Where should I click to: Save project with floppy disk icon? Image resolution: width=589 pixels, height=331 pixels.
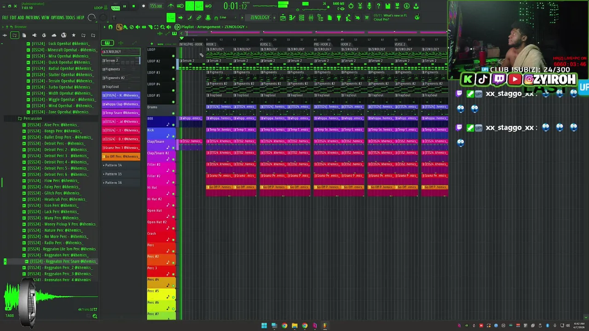click(x=388, y=6)
